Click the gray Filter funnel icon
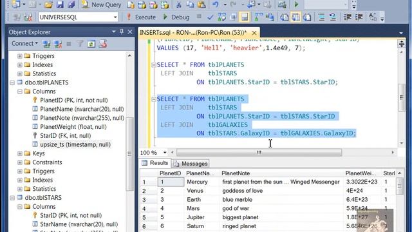Viewport: 412px width, 232px height. click(80, 44)
